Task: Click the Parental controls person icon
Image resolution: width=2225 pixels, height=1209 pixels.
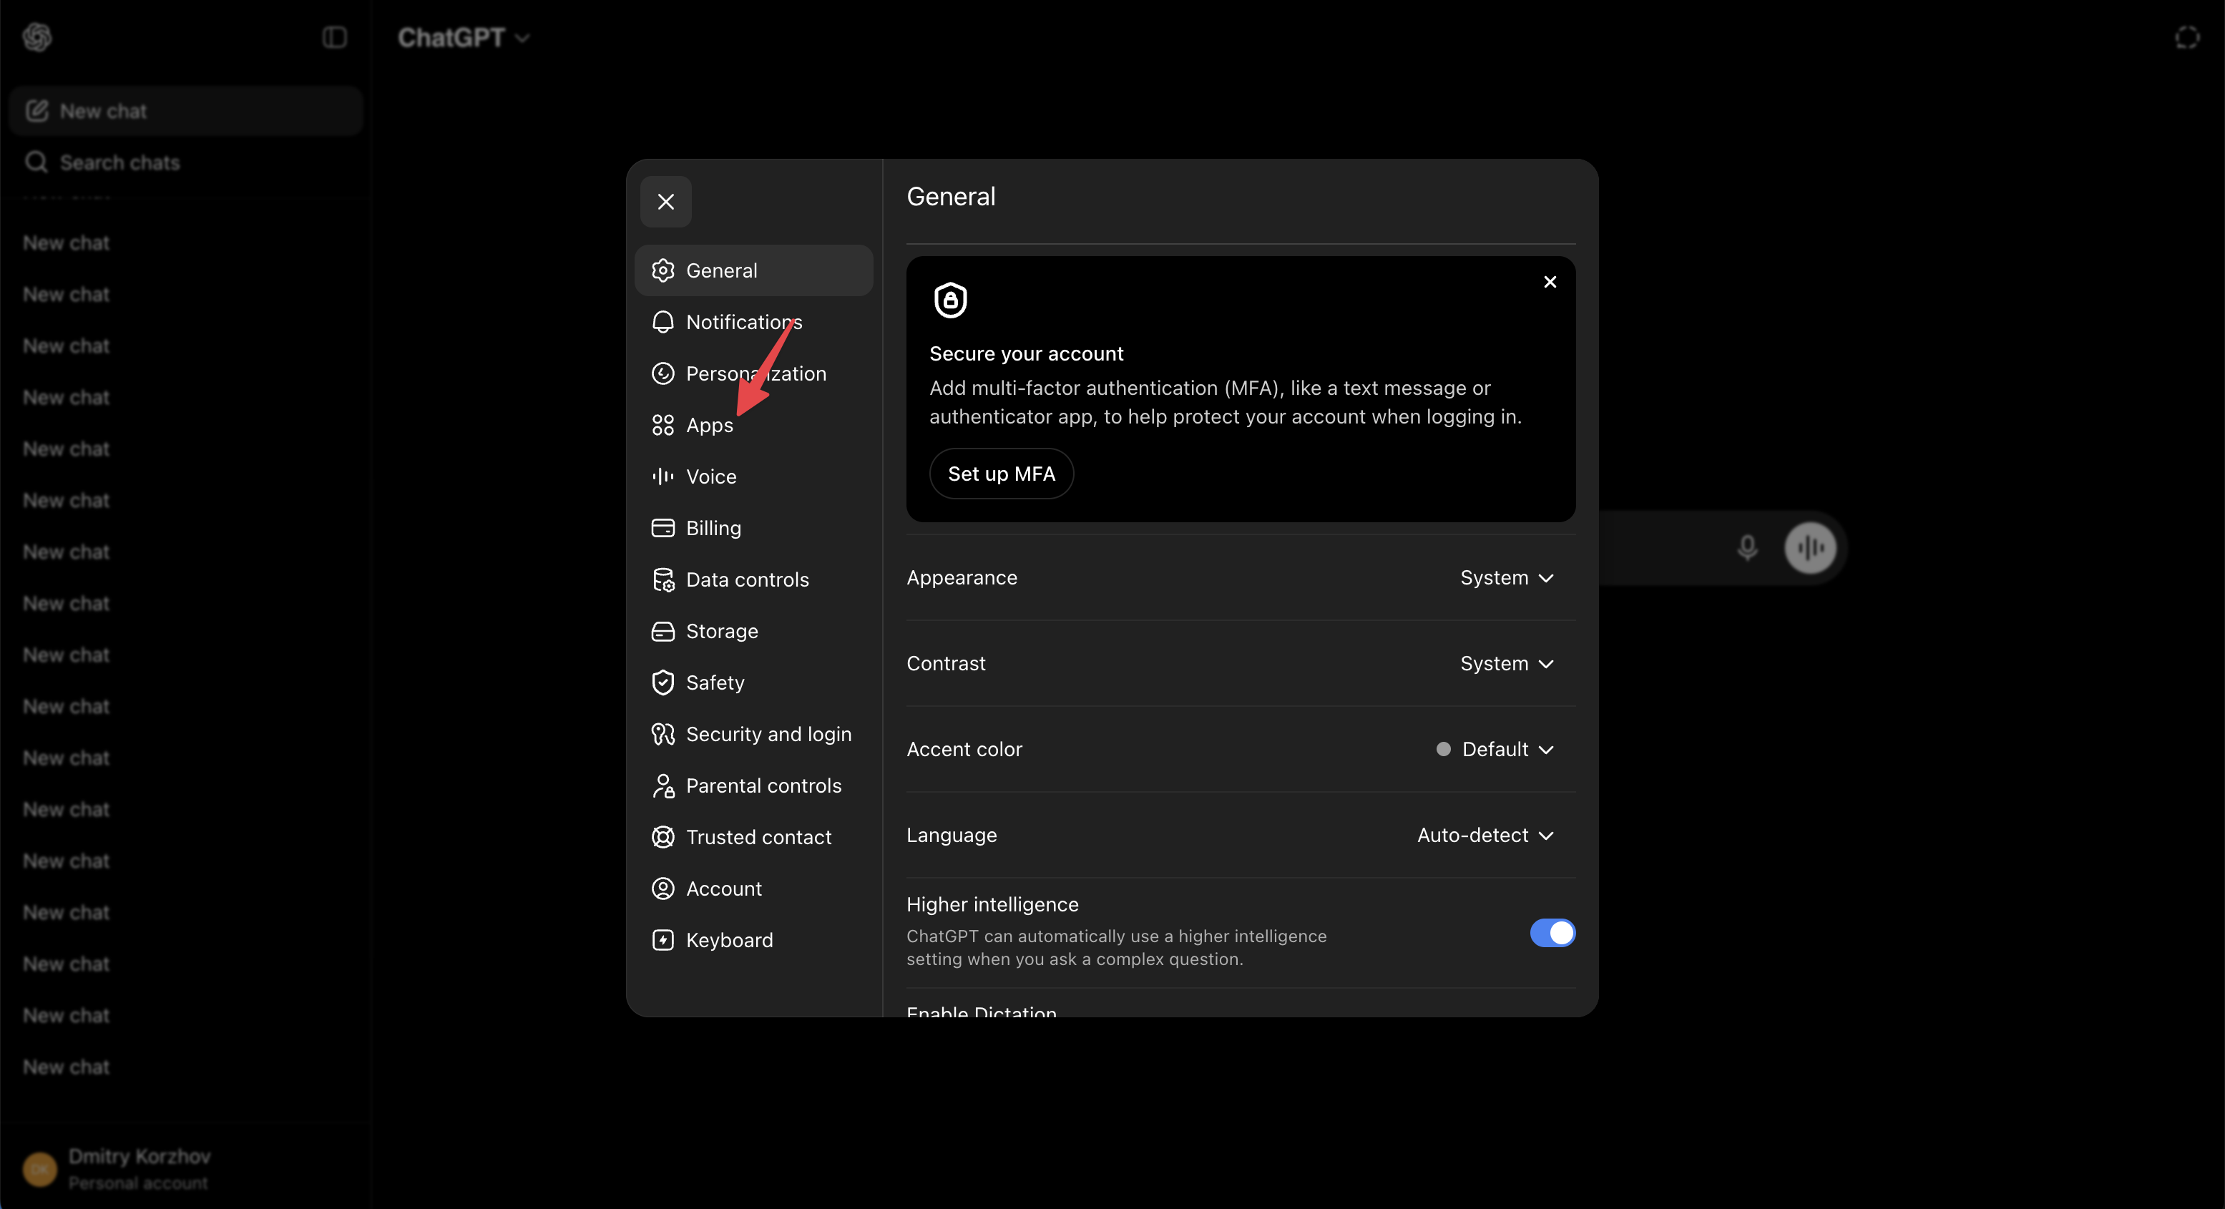Action: [662, 785]
